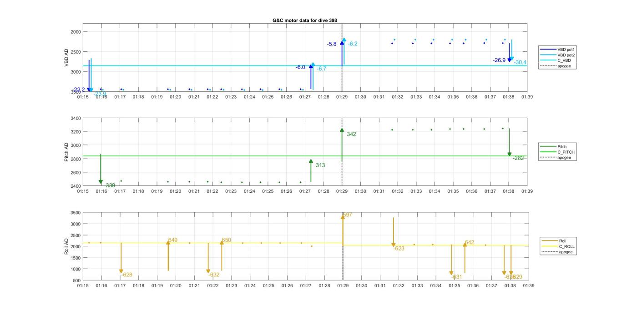This screenshot has width=637, height=315.
Task: Click the 313 pitch annotation
Action: [x=320, y=165]
